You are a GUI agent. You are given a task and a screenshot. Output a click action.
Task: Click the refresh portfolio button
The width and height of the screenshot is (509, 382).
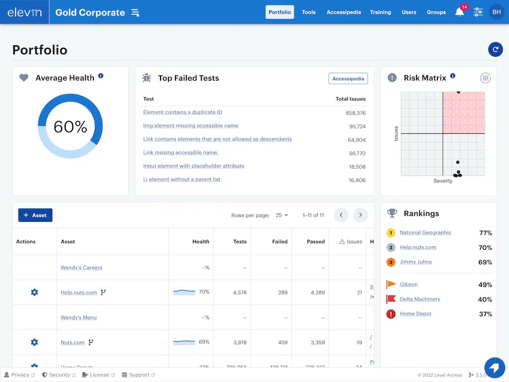(496, 49)
